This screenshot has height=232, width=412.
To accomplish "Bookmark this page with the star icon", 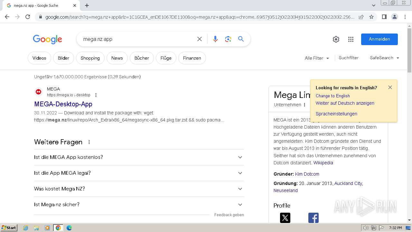I will point(371,17).
